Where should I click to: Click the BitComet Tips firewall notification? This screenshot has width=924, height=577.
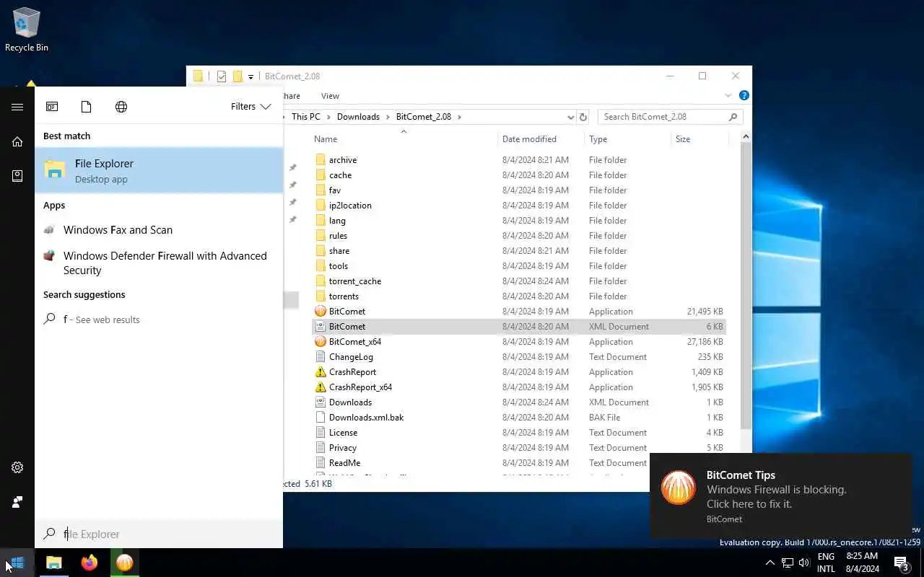pyautogui.click(x=780, y=495)
